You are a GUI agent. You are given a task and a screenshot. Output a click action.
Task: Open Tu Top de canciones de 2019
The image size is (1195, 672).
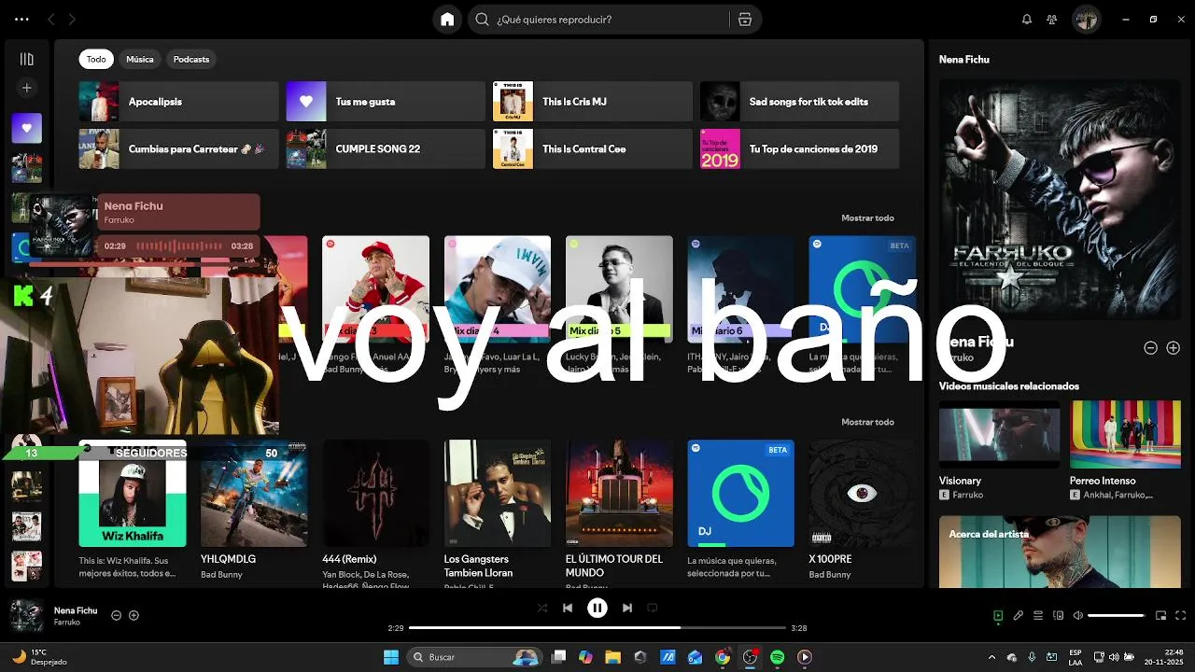[x=800, y=149]
